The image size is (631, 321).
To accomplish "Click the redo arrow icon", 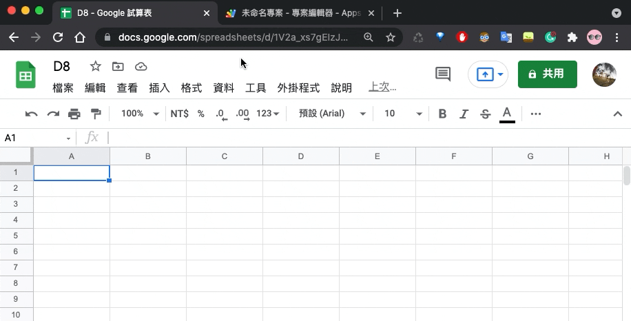I will pyautogui.click(x=53, y=114).
